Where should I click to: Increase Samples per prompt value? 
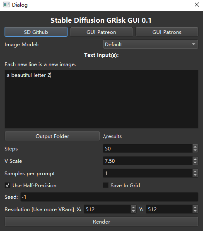click(x=195, y=171)
